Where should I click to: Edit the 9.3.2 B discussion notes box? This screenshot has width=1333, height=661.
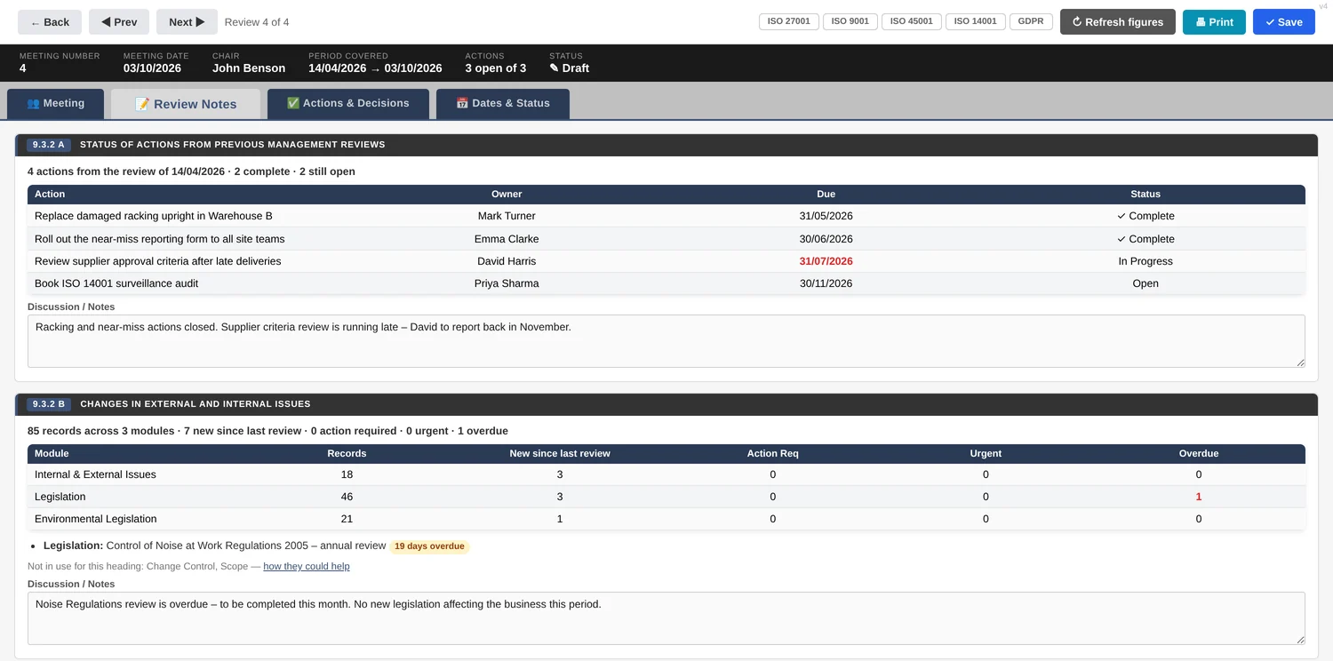click(x=666, y=618)
